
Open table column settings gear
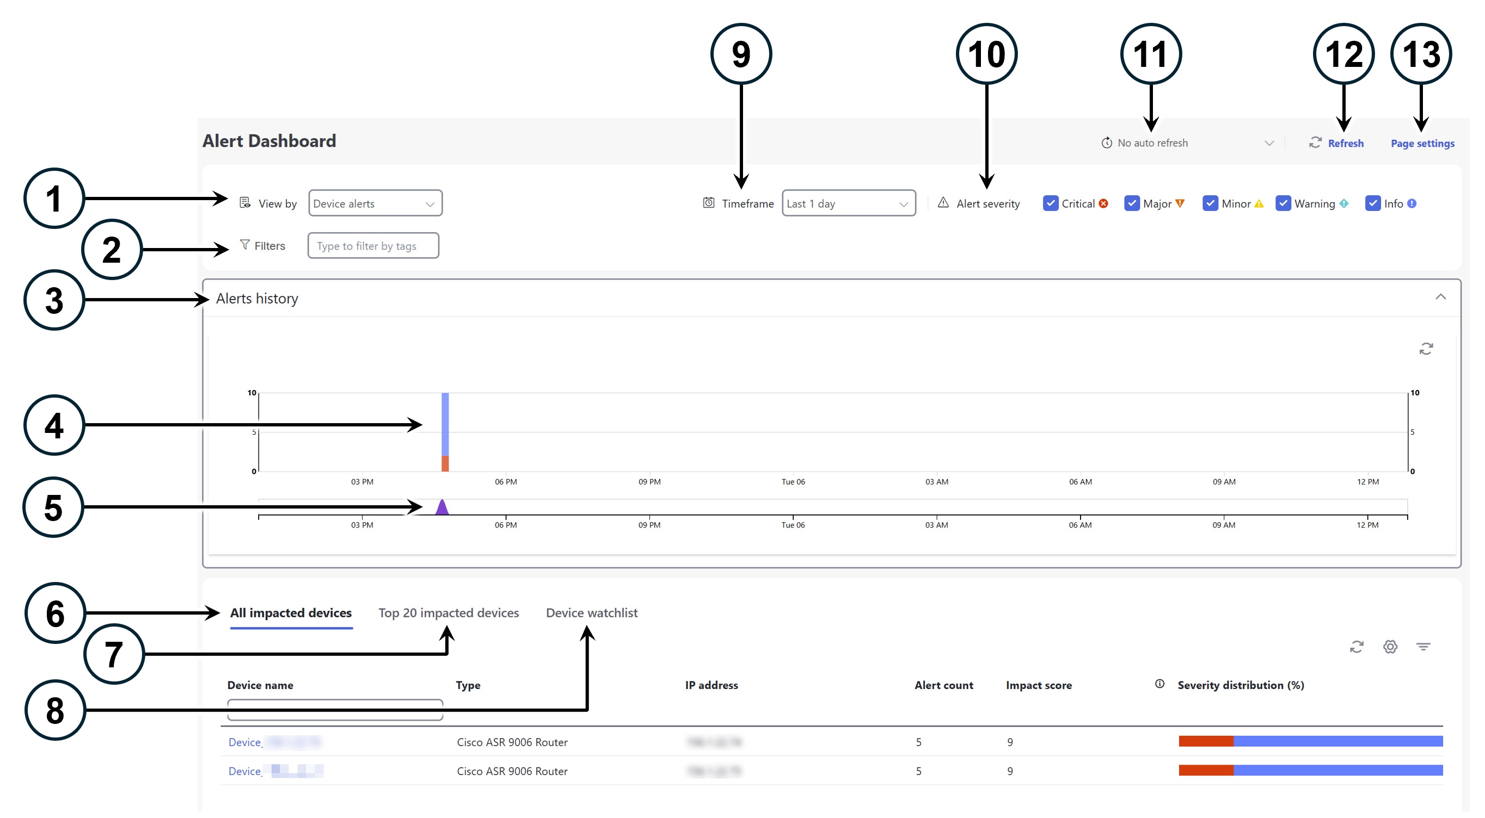pyautogui.click(x=1390, y=647)
